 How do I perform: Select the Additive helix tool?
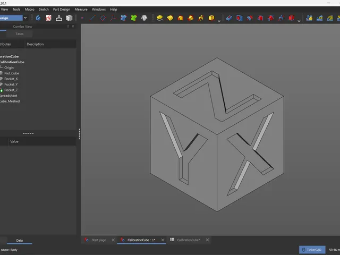tap(201, 18)
